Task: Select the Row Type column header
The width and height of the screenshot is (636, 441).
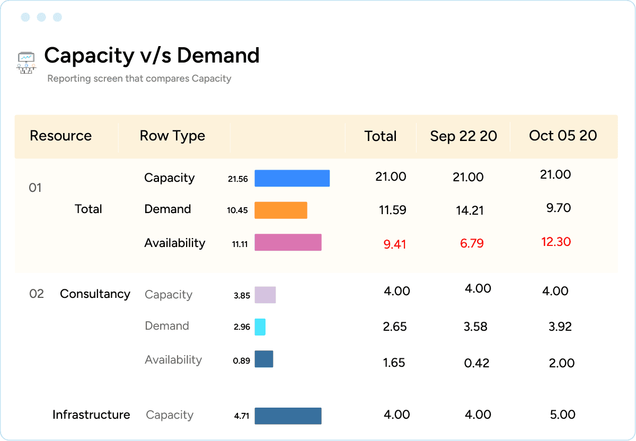Action: click(x=172, y=136)
